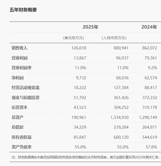Click the 所有者权益 row label
Screen dimensions: 161x166
pos(22,137)
